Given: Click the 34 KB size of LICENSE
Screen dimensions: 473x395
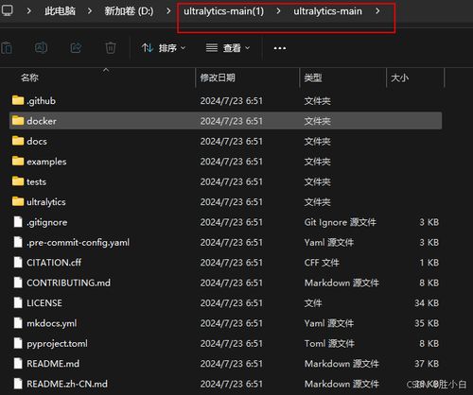Looking at the screenshot, I should 427,303.
